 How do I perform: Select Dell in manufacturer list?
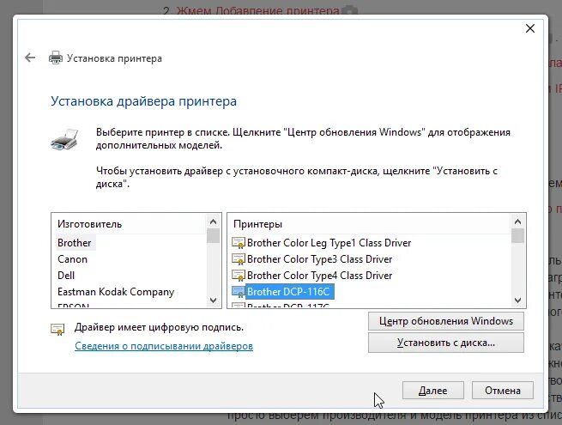point(66,275)
